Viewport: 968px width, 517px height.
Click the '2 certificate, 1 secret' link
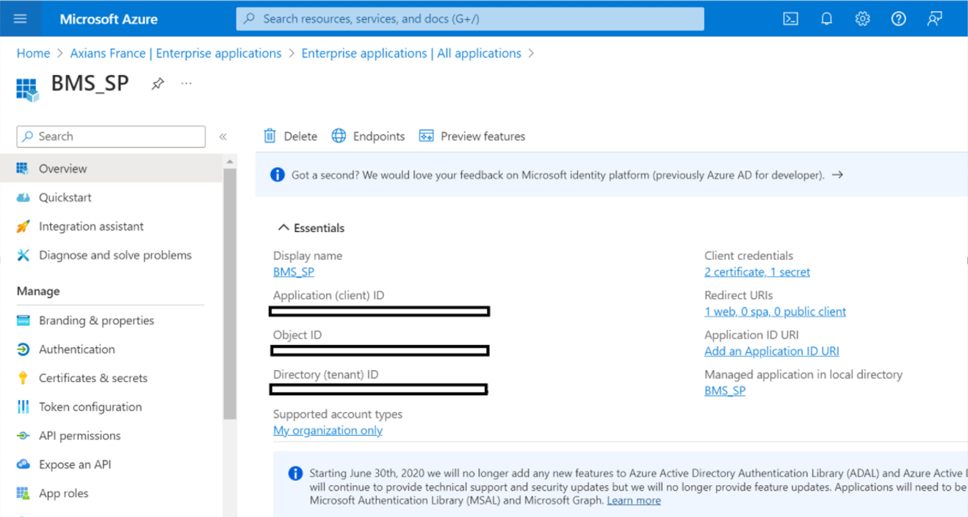point(756,272)
